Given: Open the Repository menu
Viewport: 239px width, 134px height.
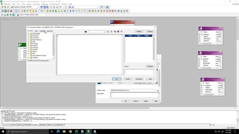Looking at the screenshot, I should point(7,4).
